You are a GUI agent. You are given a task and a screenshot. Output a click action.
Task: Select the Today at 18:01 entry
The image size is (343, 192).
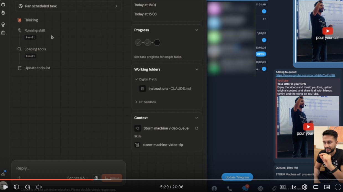click(145, 5)
